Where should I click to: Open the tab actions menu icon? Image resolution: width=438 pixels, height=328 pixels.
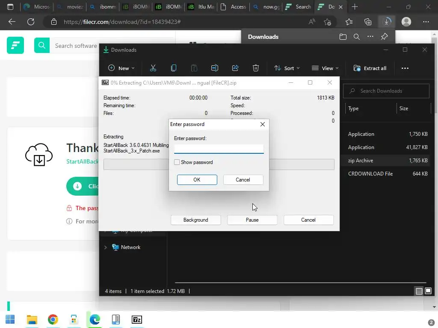[10, 7]
